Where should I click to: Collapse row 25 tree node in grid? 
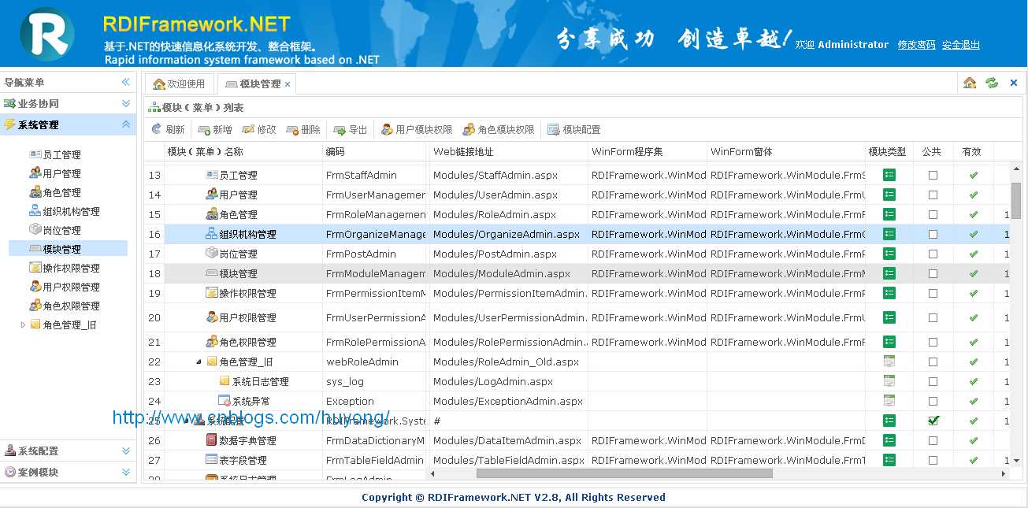coord(187,421)
